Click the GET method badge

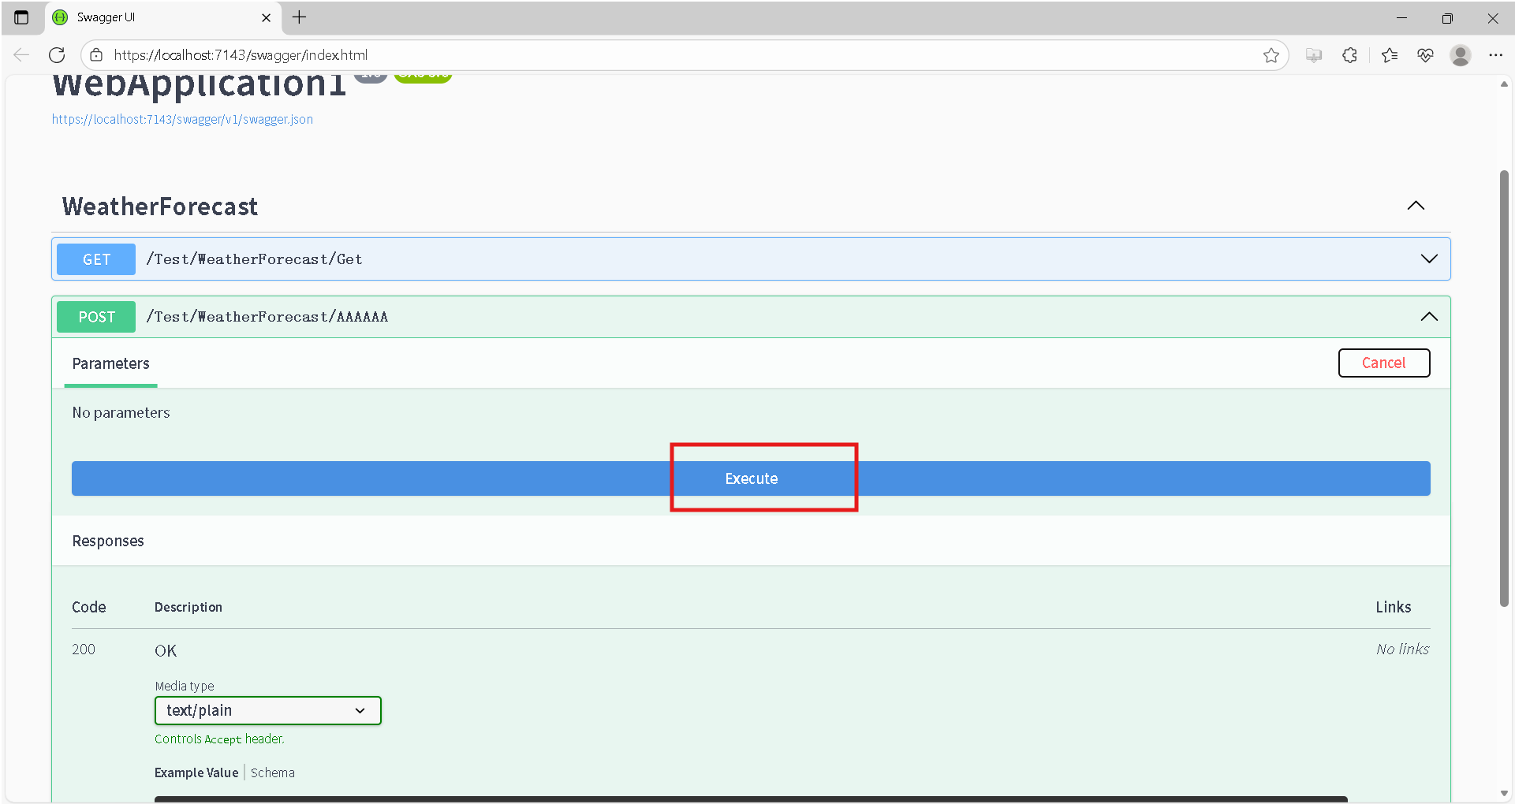(x=96, y=259)
